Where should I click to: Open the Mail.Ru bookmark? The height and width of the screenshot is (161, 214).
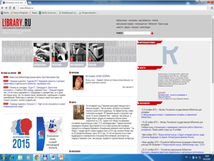[x=5, y=13]
